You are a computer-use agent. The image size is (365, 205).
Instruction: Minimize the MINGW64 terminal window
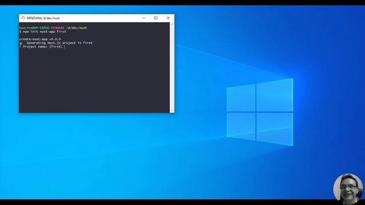[x=144, y=18]
